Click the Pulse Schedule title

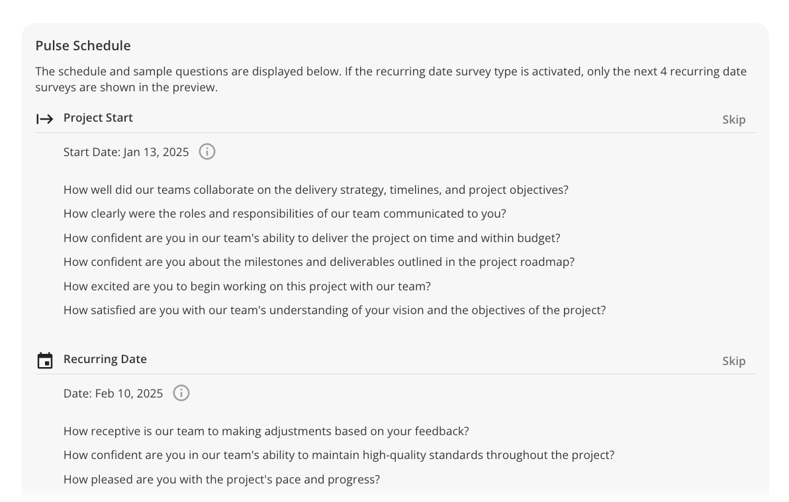83,46
